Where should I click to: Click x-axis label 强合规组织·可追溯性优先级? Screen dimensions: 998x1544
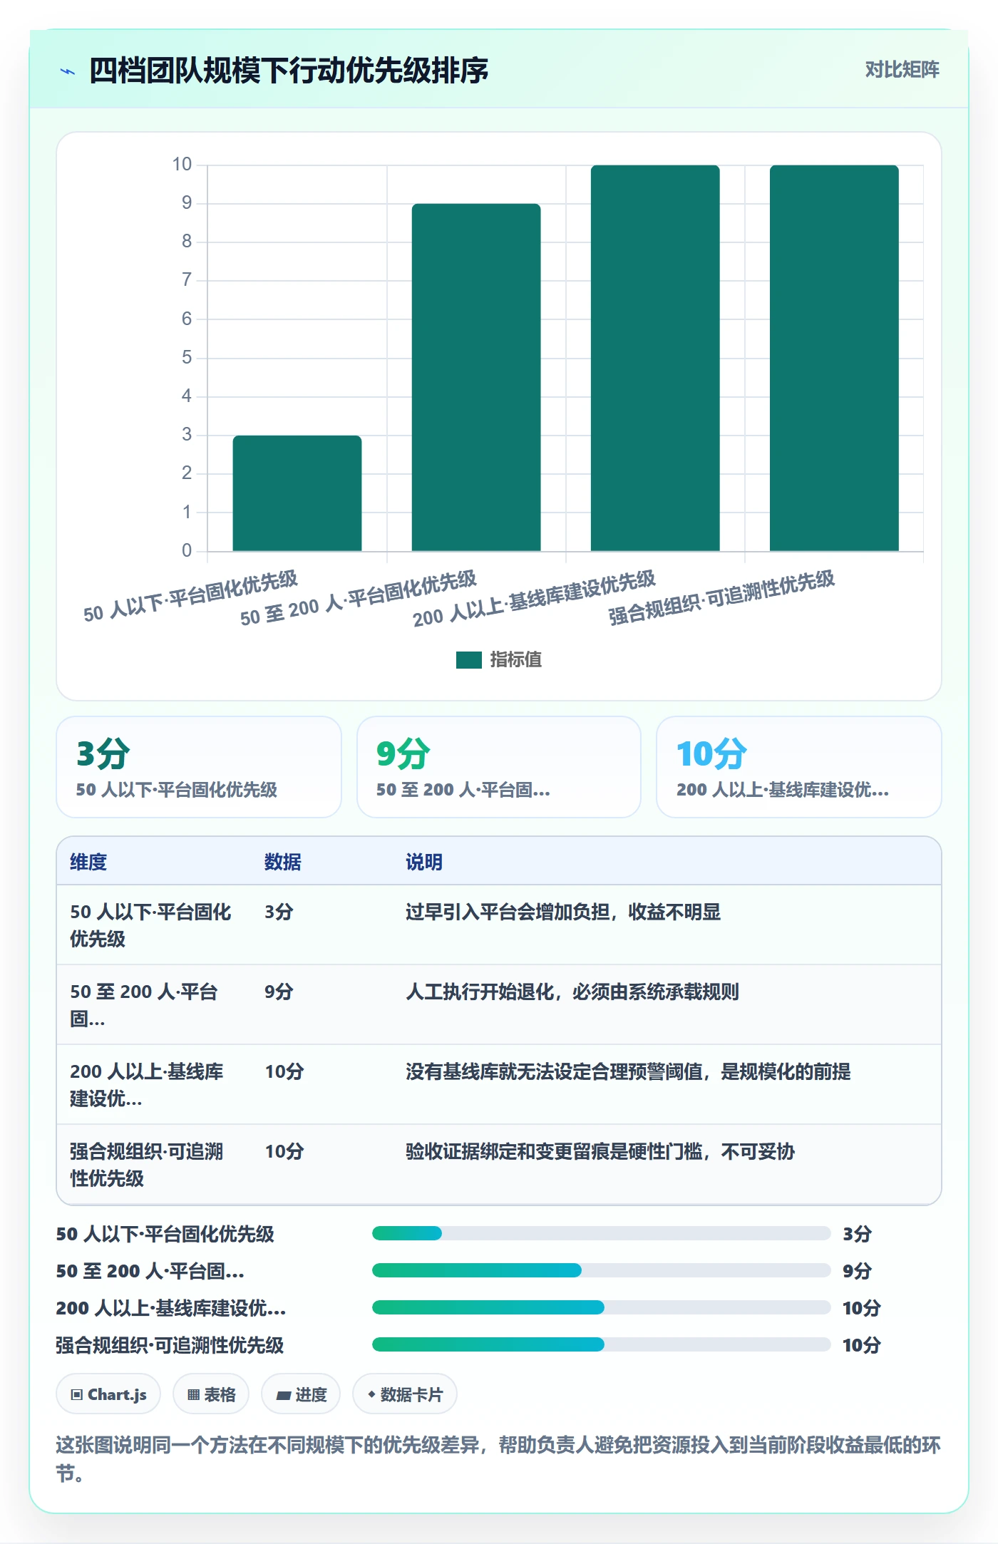coord(721,598)
